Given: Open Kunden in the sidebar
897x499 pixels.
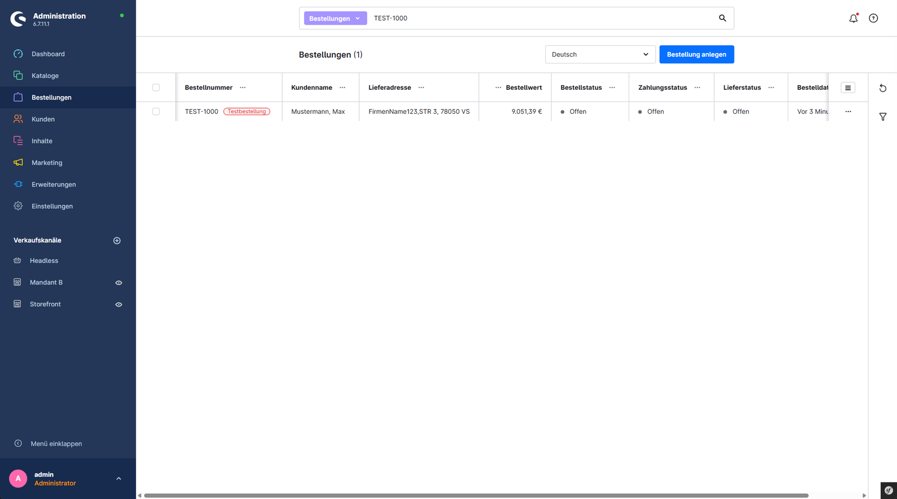Looking at the screenshot, I should pyautogui.click(x=43, y=119).
